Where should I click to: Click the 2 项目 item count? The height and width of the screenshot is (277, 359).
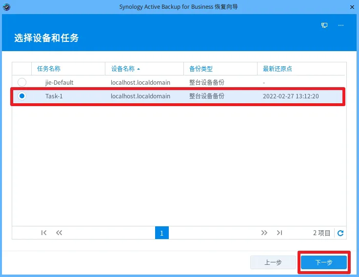321,233
